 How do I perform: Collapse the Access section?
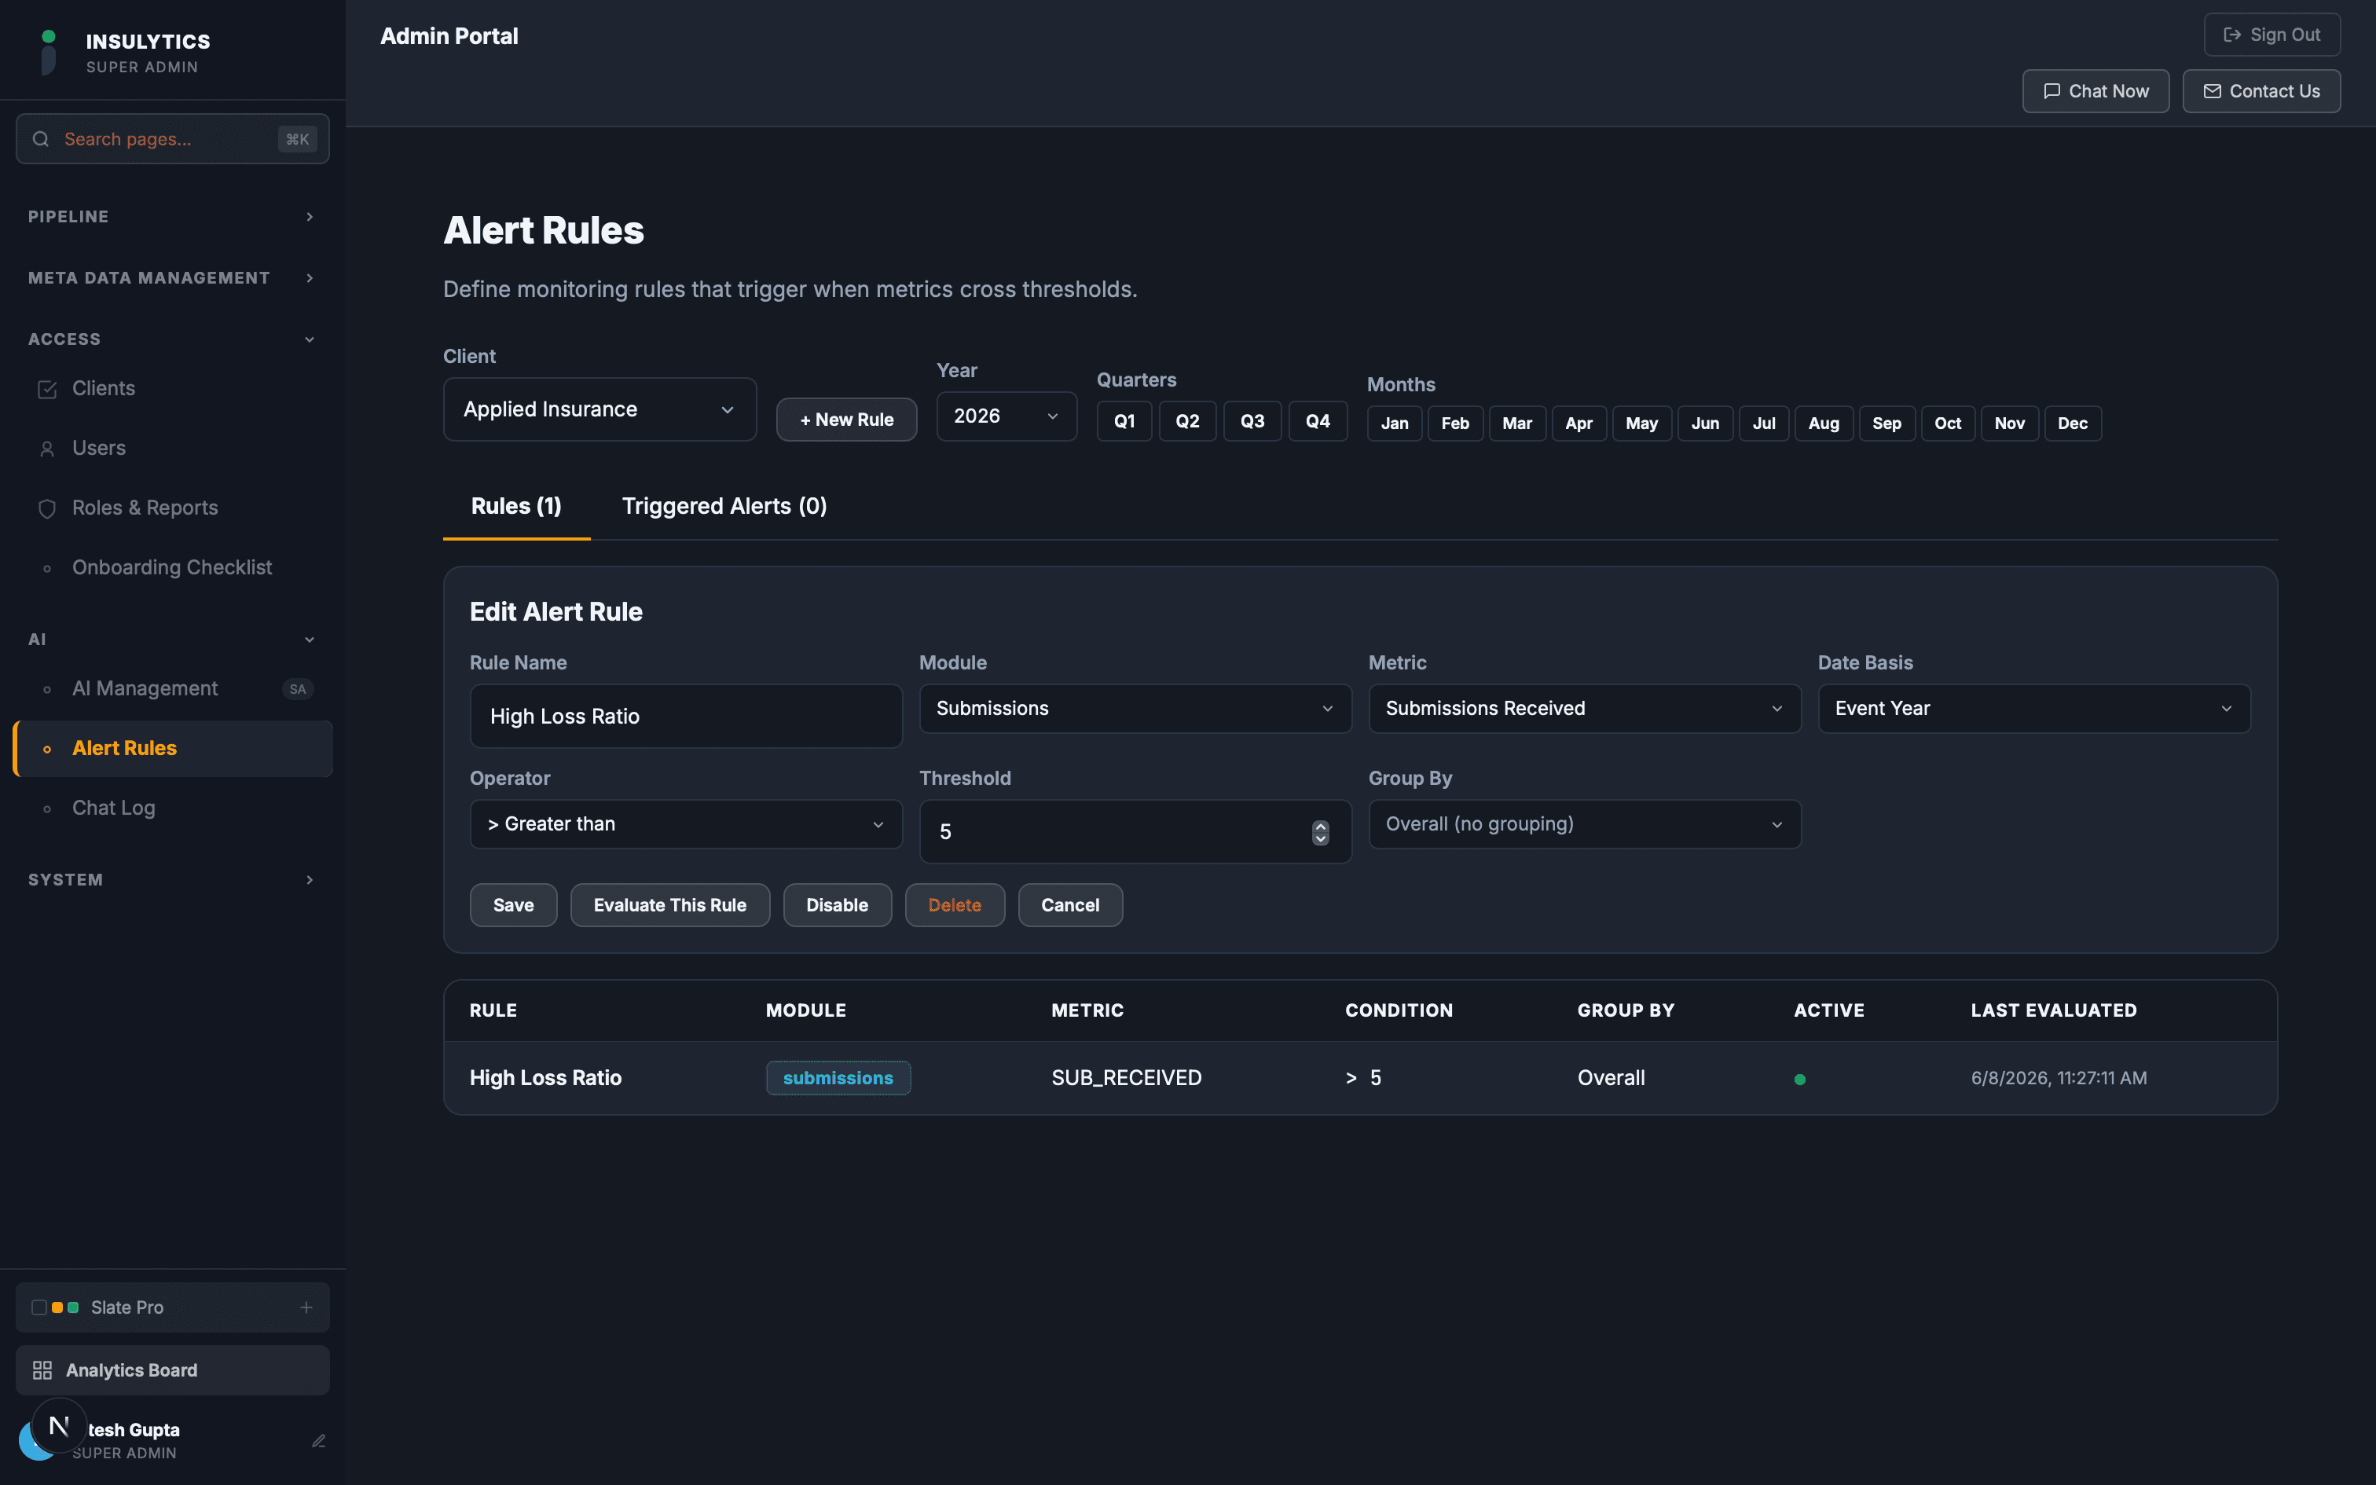click(173, 339)
